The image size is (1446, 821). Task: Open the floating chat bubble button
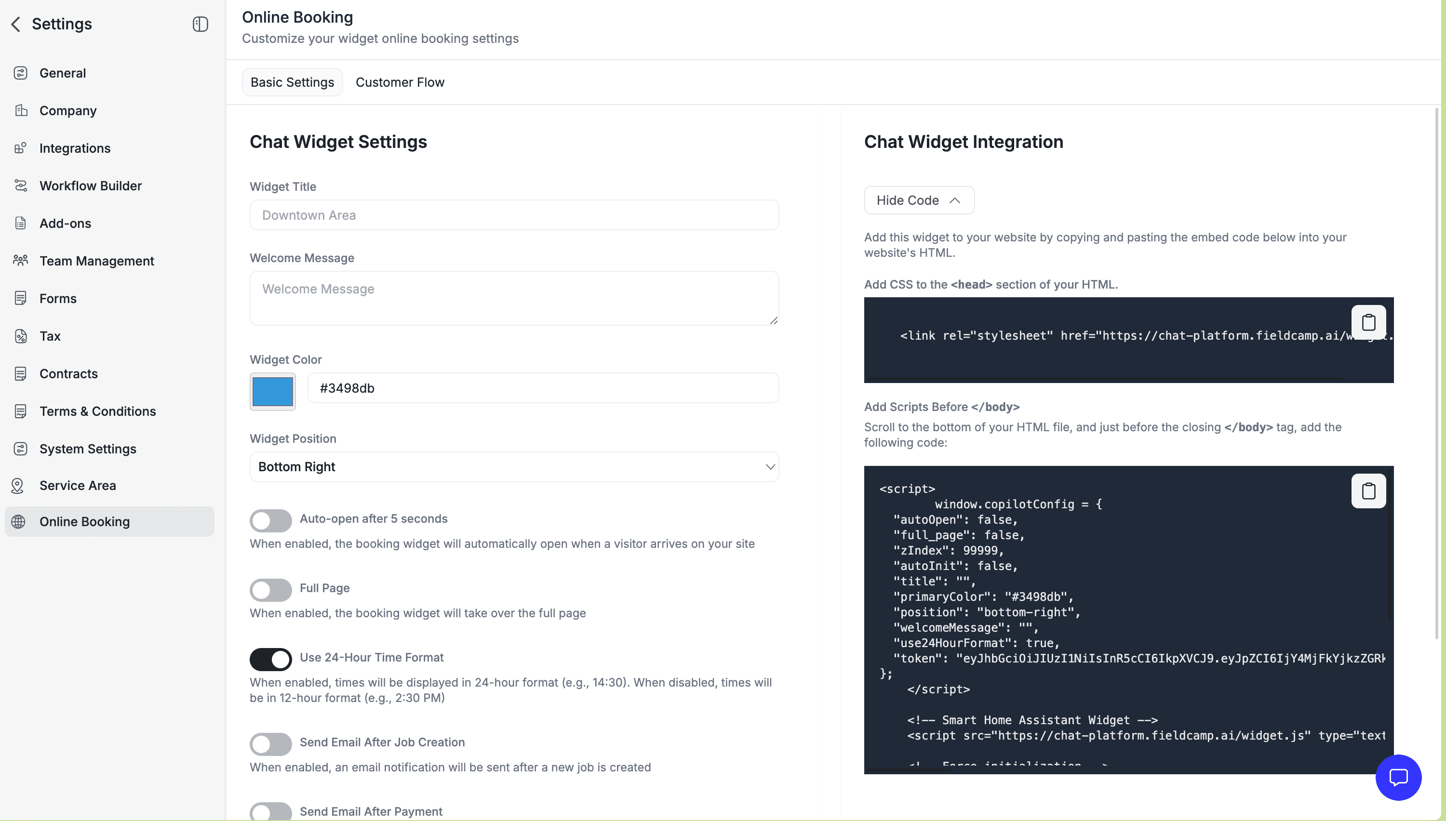pyautogui.click(x=1398, y=777)
